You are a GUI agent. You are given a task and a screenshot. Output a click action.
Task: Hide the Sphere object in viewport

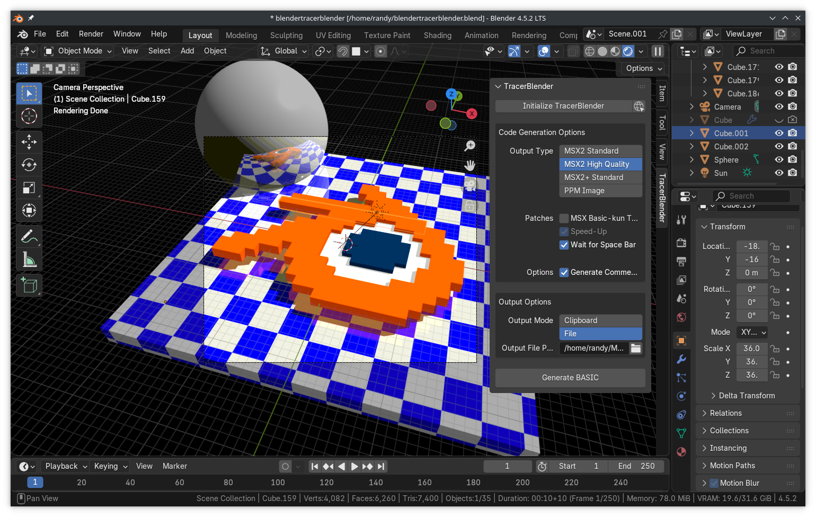point(779,159)
